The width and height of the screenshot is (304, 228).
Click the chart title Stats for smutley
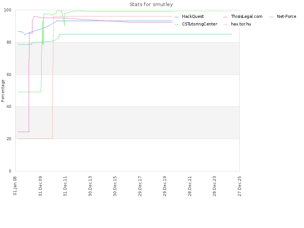(x=151, y=5)
